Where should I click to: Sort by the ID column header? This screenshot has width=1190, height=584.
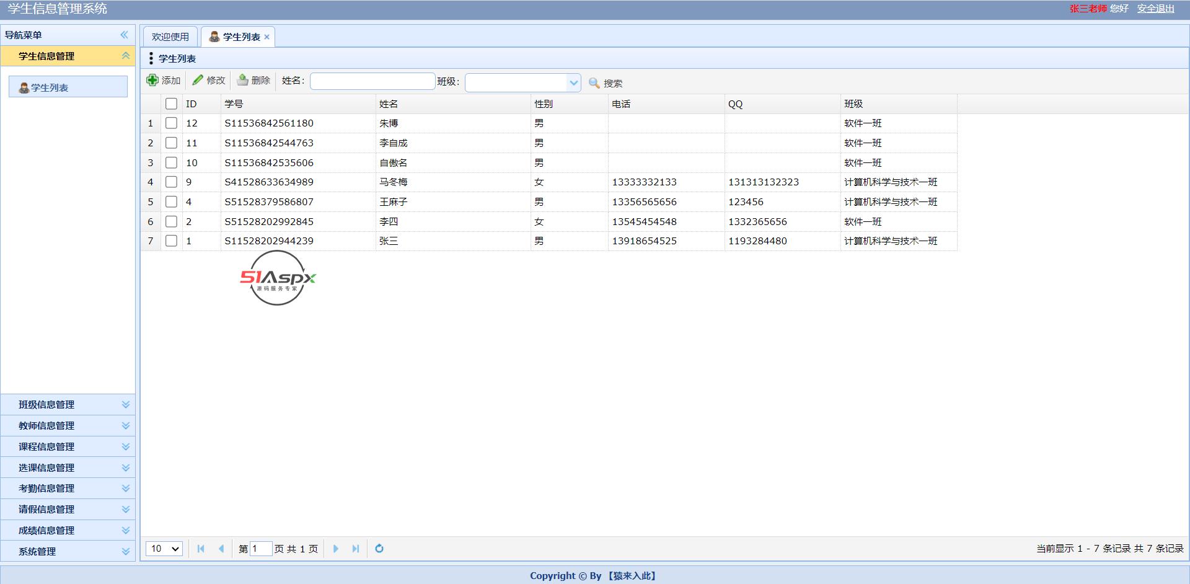click(x=201, y=104)
